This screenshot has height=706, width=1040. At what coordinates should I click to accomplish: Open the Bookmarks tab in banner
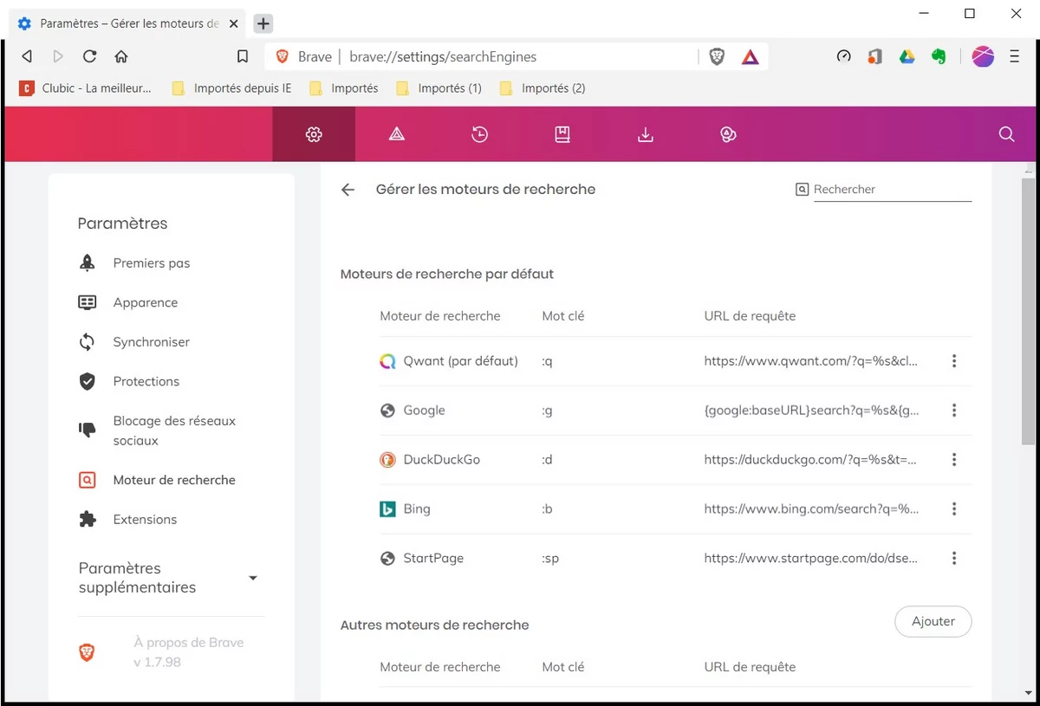(x=562, y=134)
